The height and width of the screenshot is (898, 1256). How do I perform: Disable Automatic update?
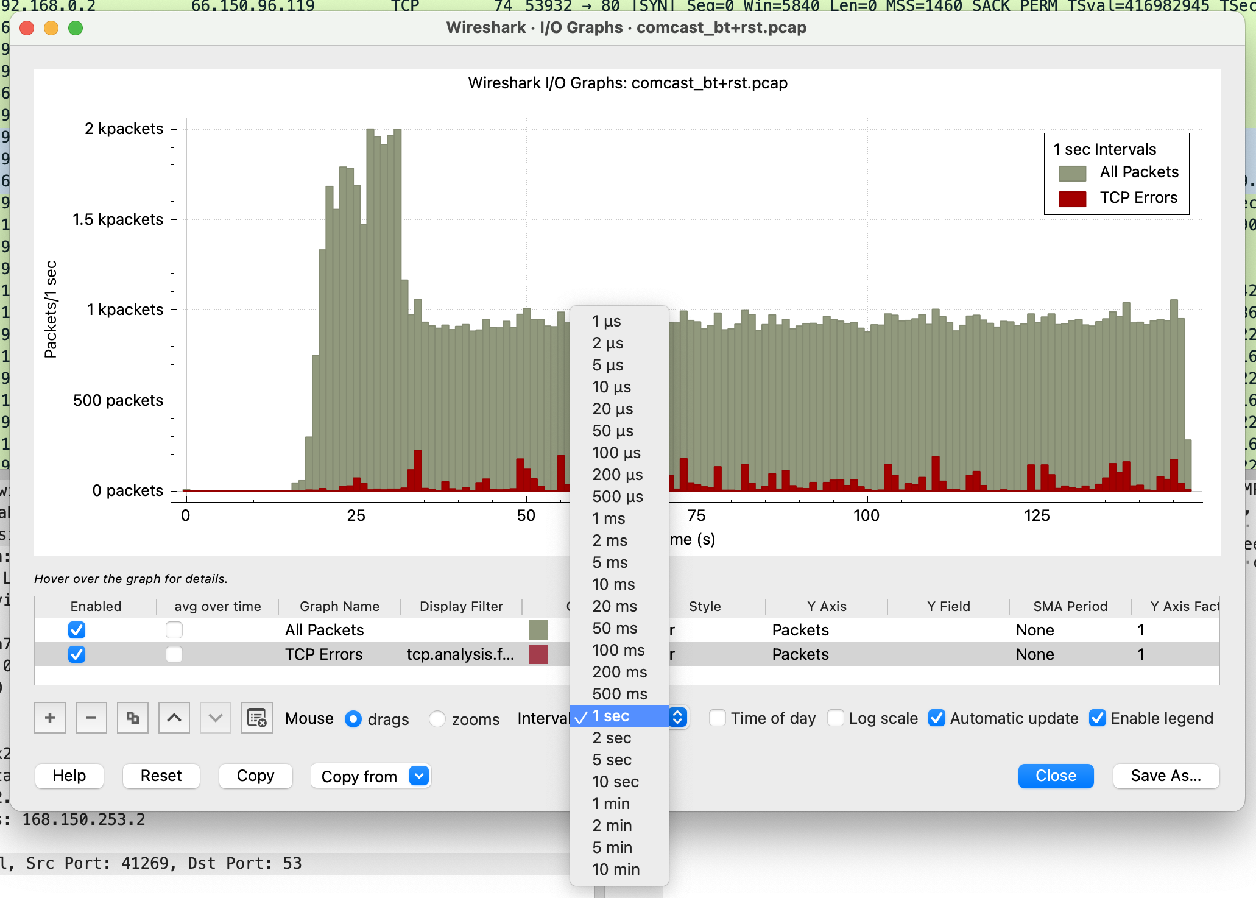936,718
